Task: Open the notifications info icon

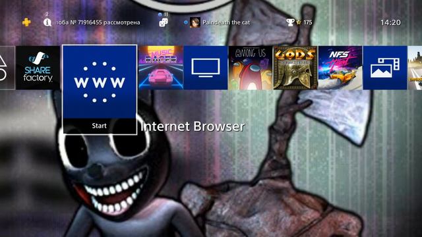Action: (x=47, y=22)
